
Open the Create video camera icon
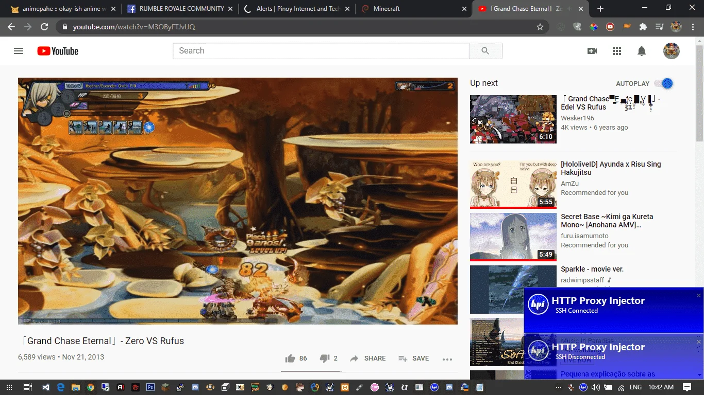pyautogui.click(x=592, y=51)
